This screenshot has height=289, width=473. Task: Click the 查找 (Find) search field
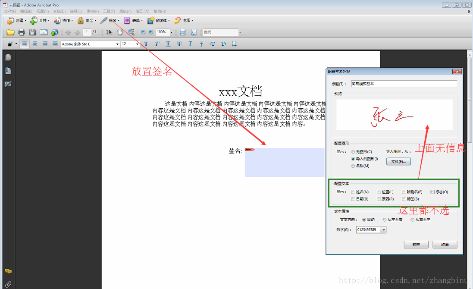click(x=220, y=32)
